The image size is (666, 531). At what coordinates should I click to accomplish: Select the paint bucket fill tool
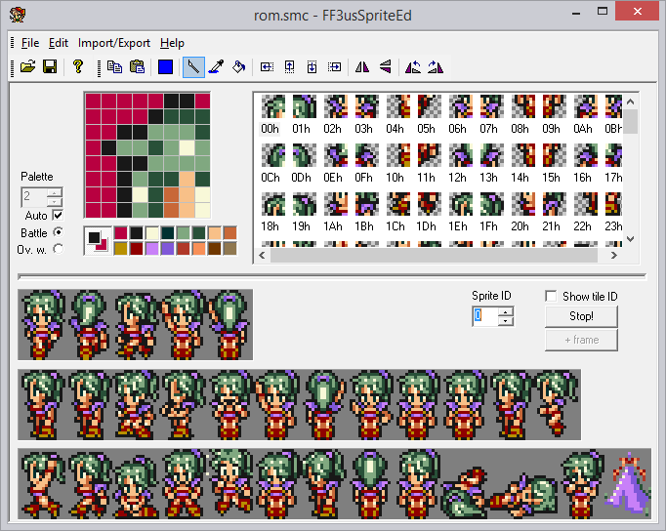pyautogui.click(x=238, y=67)
